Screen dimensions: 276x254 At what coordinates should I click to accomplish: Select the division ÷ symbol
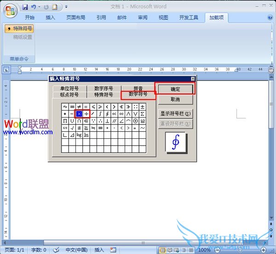click(x=86, y=114)
